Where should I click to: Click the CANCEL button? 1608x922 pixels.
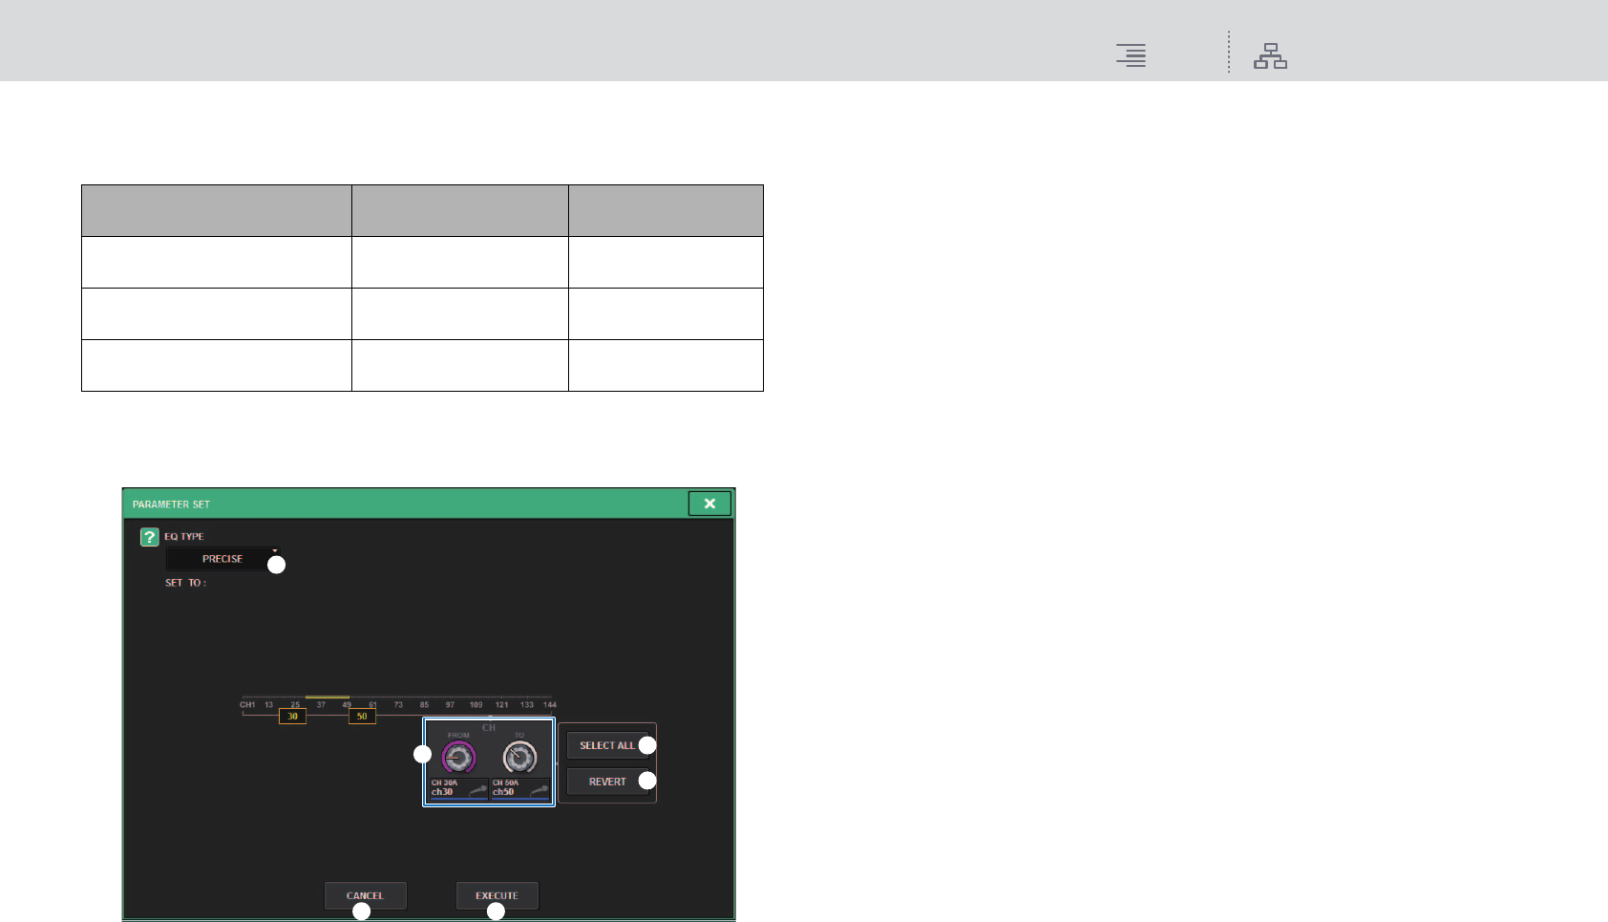365,895
